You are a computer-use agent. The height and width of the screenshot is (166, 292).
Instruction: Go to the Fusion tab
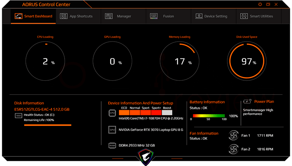169,16
